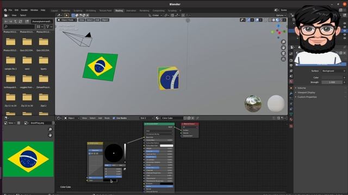Open the Edit menu
This screenshot has width=348, height=195.
(16, 10)
